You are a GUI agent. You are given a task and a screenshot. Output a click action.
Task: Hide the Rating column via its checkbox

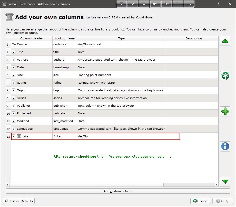click(14, 82)
